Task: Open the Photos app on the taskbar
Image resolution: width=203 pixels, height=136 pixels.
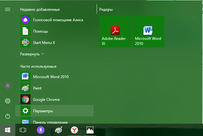Action: (90, 130)
